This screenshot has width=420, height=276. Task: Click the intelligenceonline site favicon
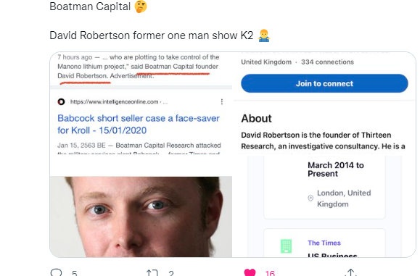pyautogui.click(x=62, y=101)
